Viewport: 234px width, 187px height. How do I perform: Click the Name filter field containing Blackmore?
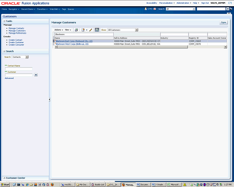pos(84,34)
